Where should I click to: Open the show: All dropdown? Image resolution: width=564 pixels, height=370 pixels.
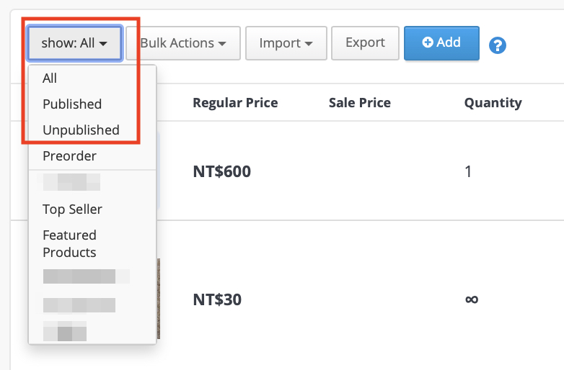[x=74, y=43]
